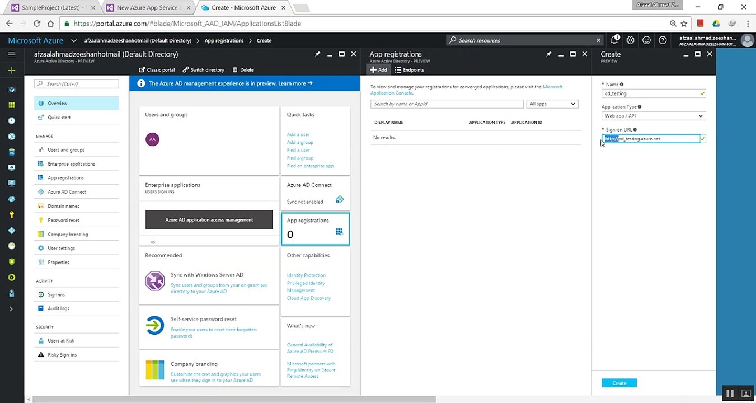Click the Self-service password reset icon

point(155,325)
